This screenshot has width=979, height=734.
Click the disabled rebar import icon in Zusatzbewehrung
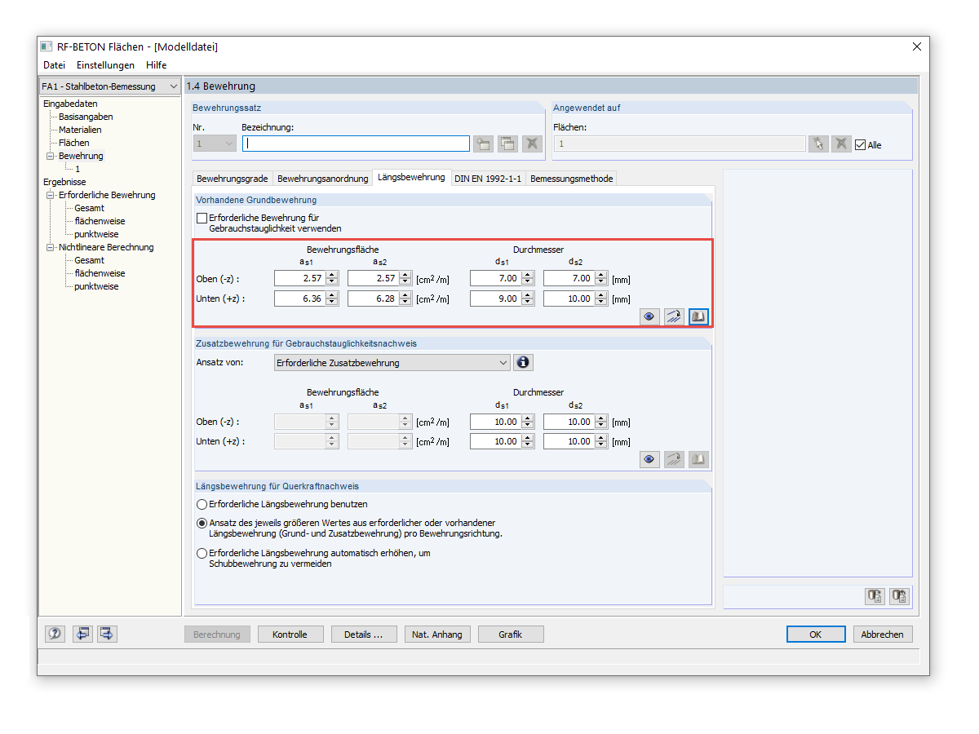point(674,460)
